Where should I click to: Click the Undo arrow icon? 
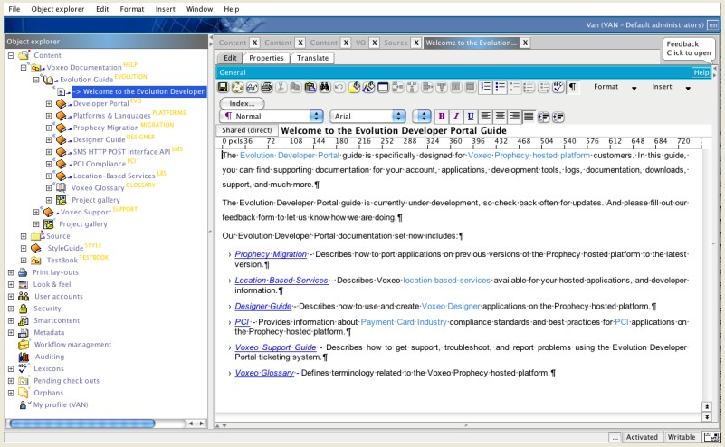pos(339,88)
